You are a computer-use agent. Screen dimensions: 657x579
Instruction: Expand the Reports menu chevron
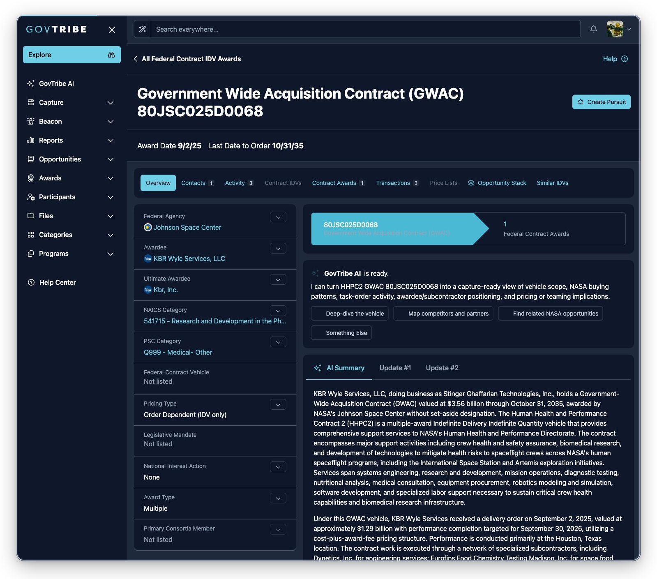[111, 140]
